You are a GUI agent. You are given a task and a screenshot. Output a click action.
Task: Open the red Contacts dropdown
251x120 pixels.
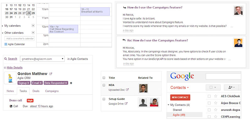coord(179,87)
